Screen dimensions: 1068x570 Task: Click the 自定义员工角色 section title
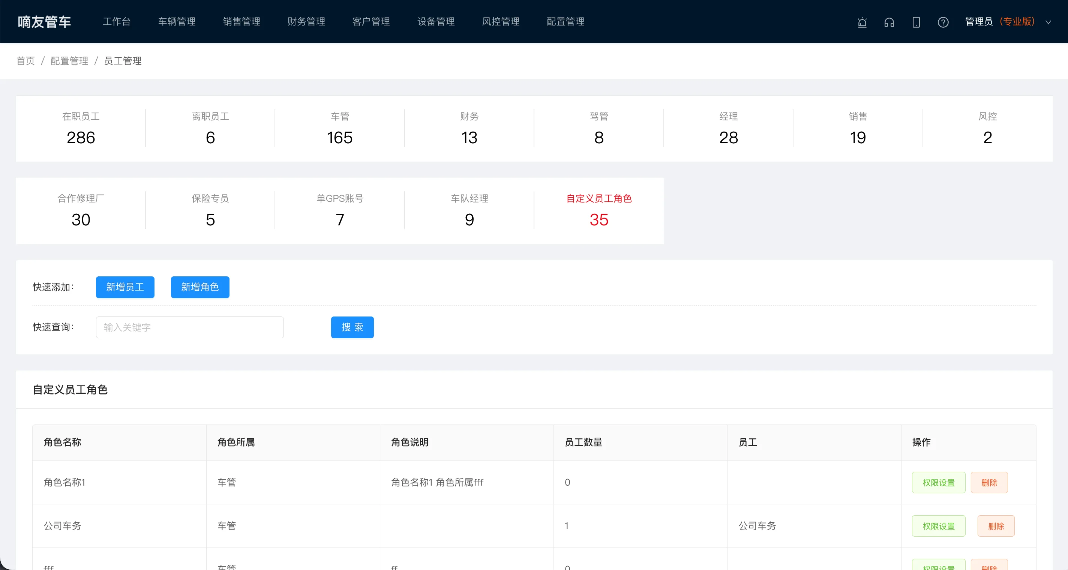[70, 390]
